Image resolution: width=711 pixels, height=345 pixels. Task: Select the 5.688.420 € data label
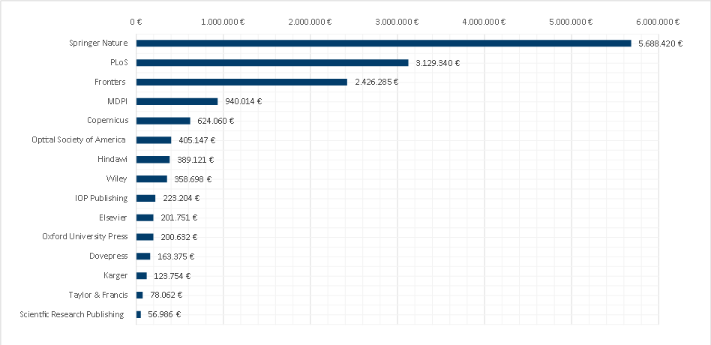[x=660, y=43]
